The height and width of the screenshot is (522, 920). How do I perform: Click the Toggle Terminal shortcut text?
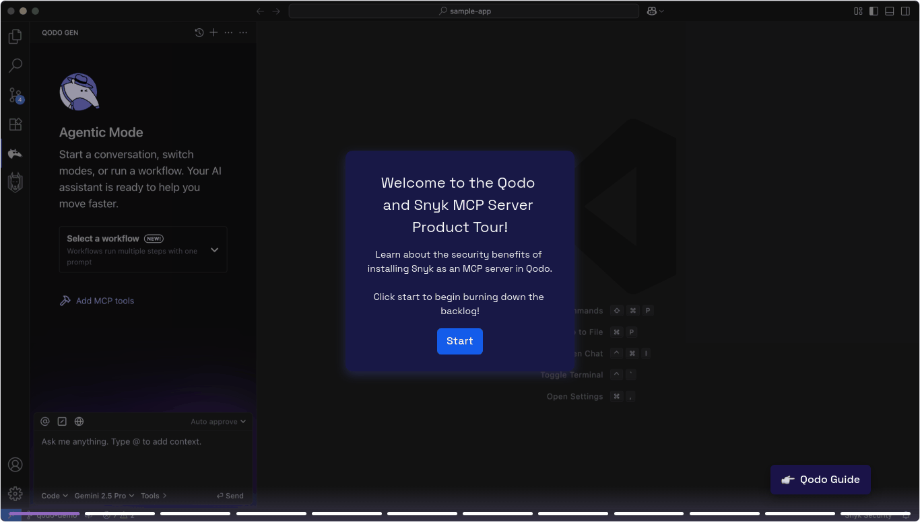coord(572,375)
